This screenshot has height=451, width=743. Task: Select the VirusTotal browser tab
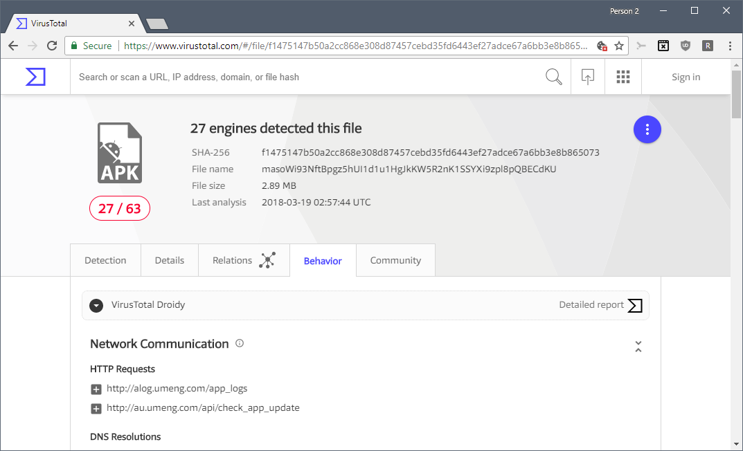(x=73, y=24)
